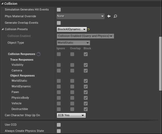This screenshot has width=162, height=134.
Task: Click the vertical scrollbar thumb on right
Action: point(160,64)
